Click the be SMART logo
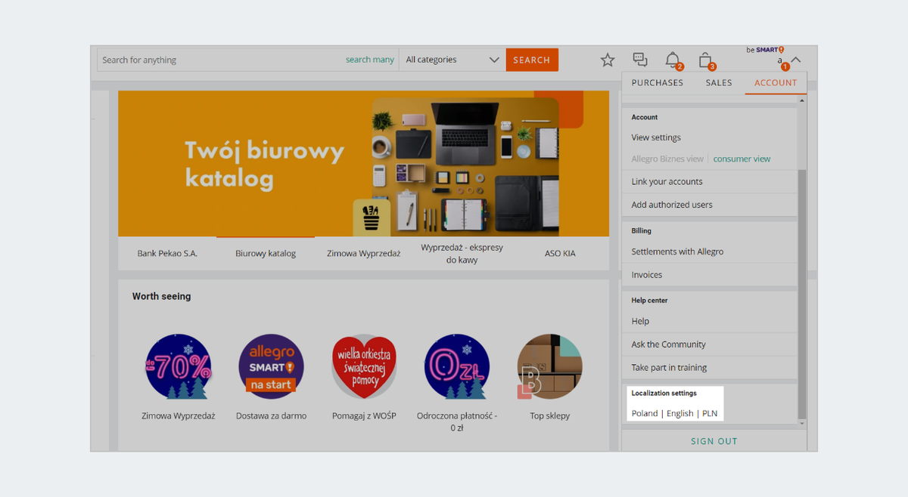 tap(765, 50)
